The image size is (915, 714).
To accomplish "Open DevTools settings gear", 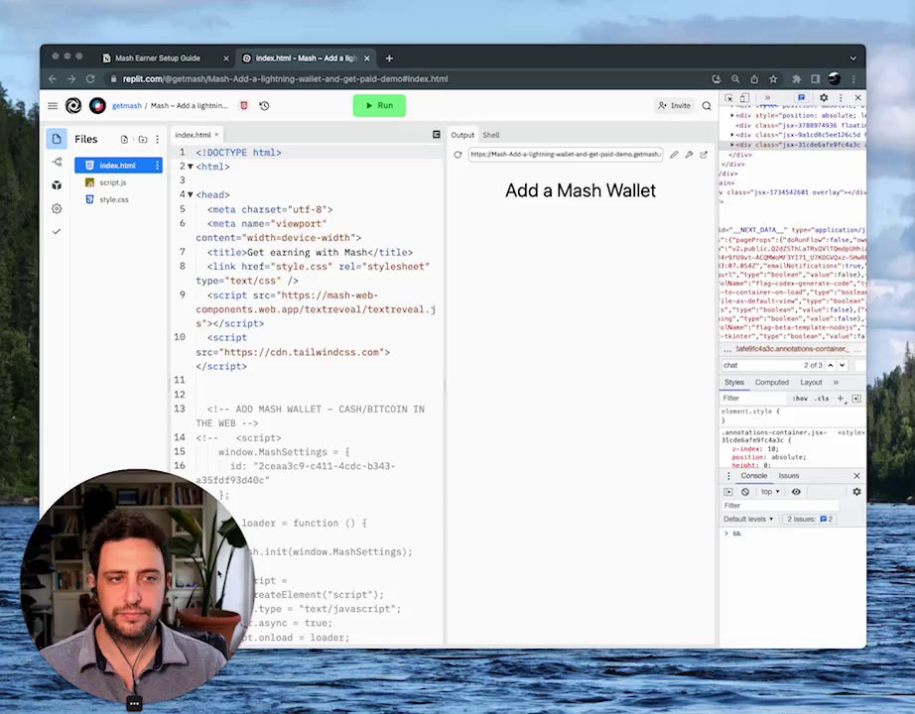I will pos(824,98).
